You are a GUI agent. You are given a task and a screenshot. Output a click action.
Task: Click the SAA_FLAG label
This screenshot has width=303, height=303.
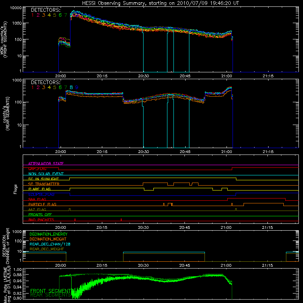click(x=37, y=199)
